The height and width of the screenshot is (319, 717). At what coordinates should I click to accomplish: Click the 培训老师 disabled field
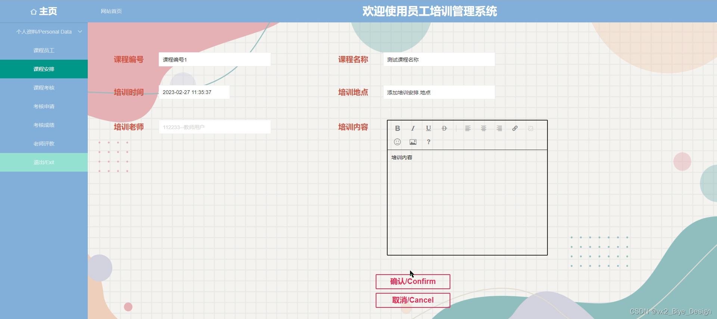tap(215, 127)
